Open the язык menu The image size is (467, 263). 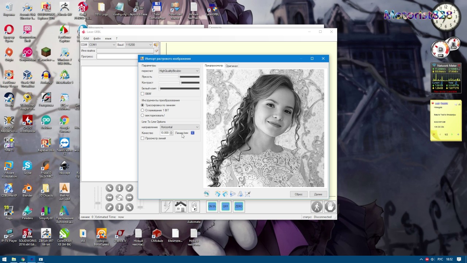(108, 38)
